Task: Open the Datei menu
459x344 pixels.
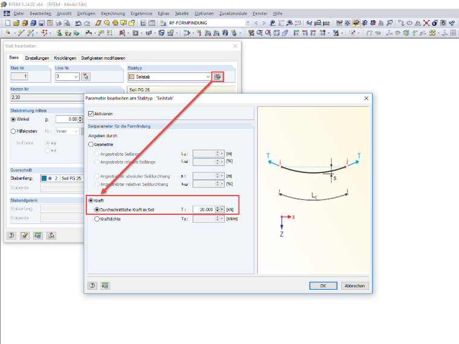Action: [19, 13]
